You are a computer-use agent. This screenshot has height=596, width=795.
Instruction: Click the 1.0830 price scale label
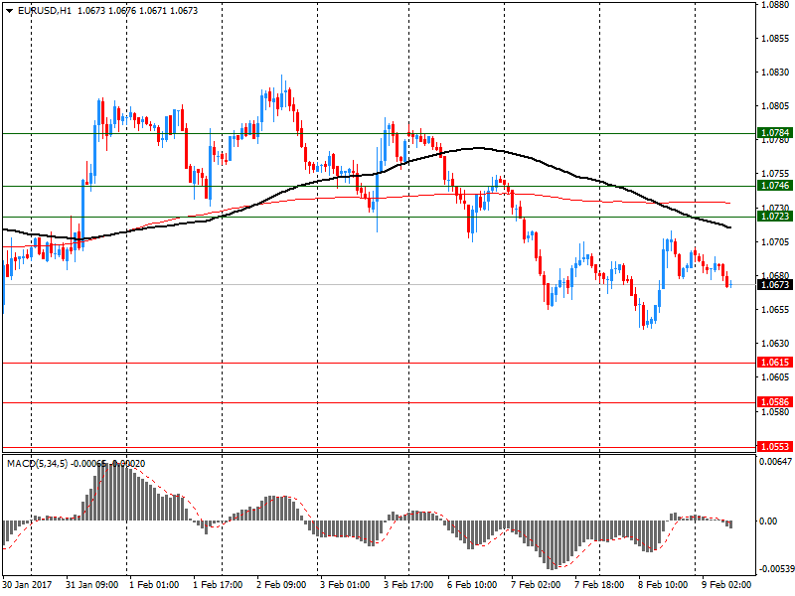pos(776,73)
